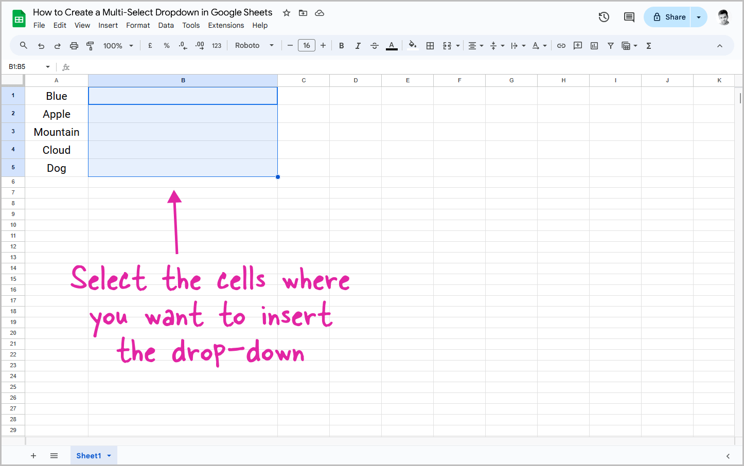The width and height of the screenshot is (744, 466).
Task: Open the fill color paint bucket
Action: pos(413,46)
